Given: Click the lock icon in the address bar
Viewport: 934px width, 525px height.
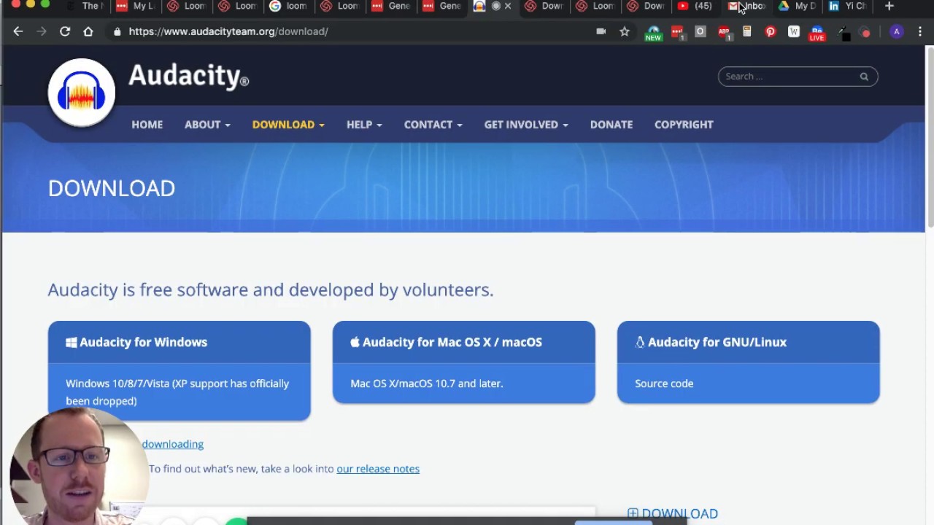Looking at the screenshot, I should [x=117, y=31].
